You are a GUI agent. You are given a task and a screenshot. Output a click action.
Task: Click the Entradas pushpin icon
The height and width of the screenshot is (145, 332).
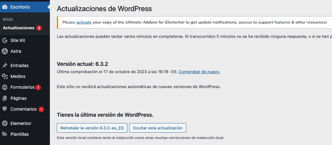pos(5,66)
